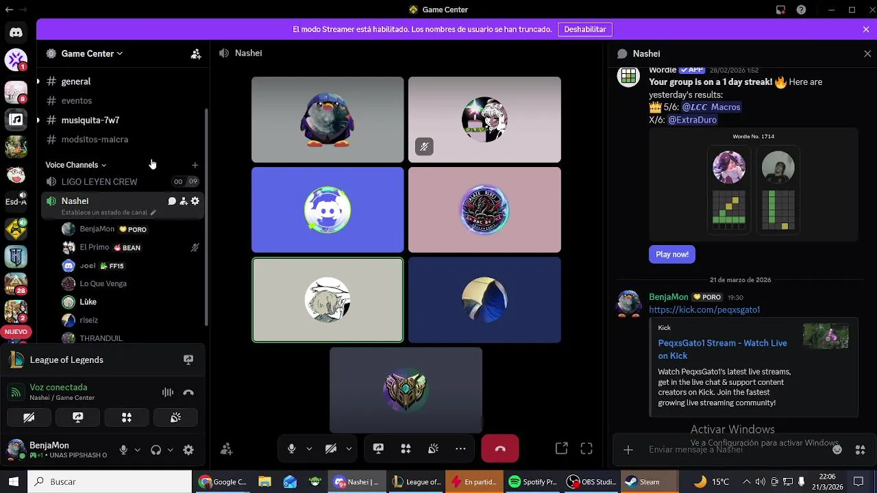Share your screen in call bar
This screenshot has width=877, height=493.
point(378,449)
